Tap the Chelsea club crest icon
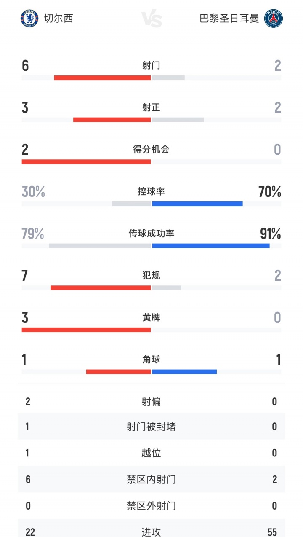This screenshot has width=303, height=537. click(29, 19)
